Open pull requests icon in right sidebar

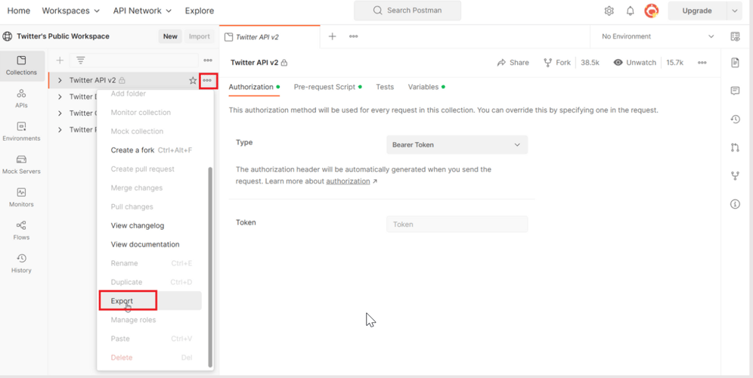tap(735, 147)
